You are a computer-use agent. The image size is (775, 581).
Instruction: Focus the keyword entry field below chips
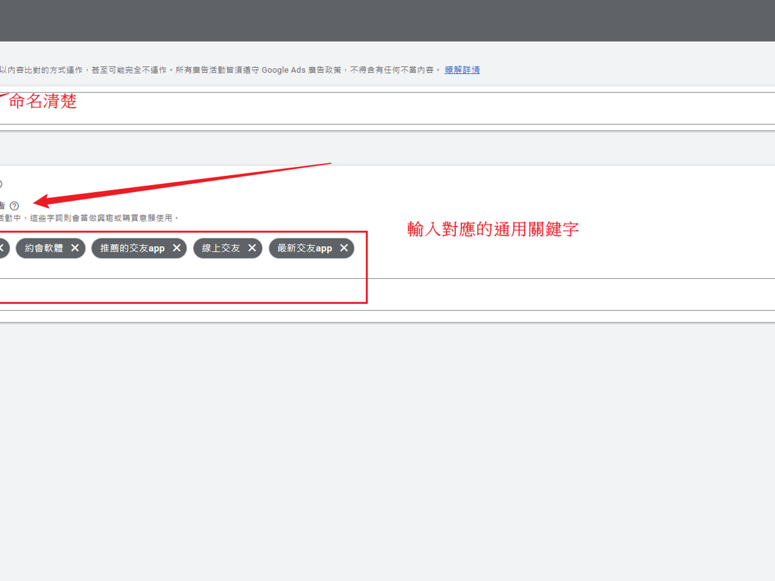point(387,294)
